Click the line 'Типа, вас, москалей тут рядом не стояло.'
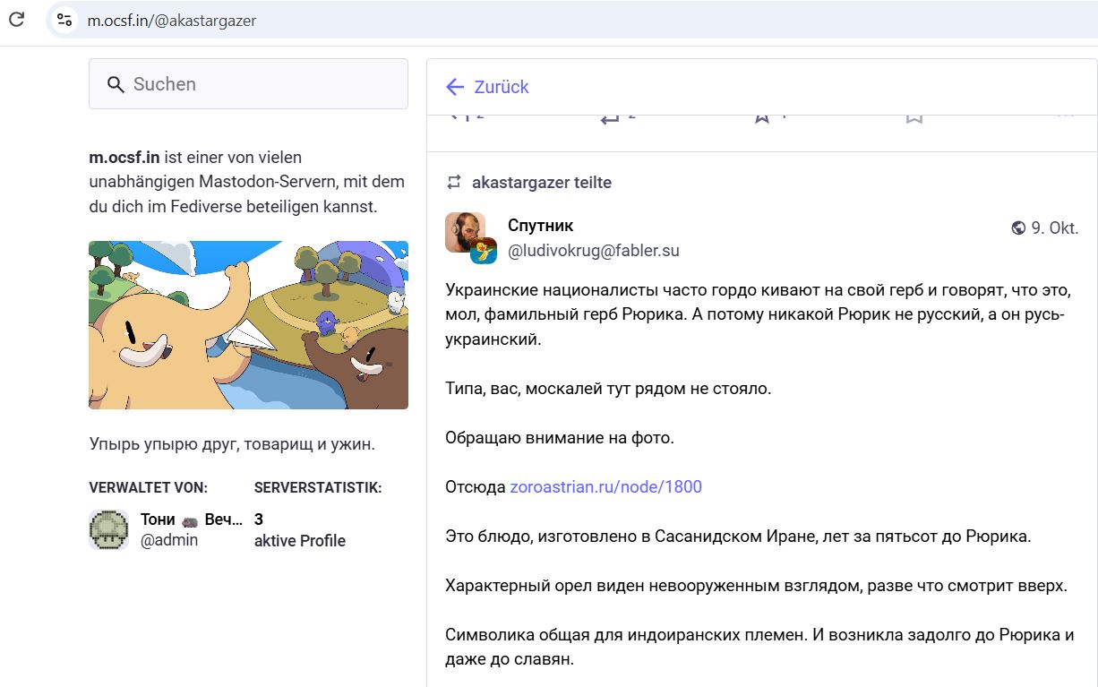 [608, 389]
